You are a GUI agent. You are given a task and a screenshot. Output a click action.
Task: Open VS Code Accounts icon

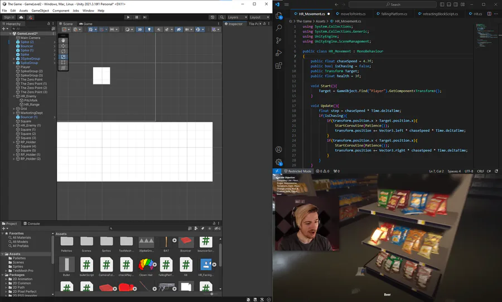click(279, 150)
